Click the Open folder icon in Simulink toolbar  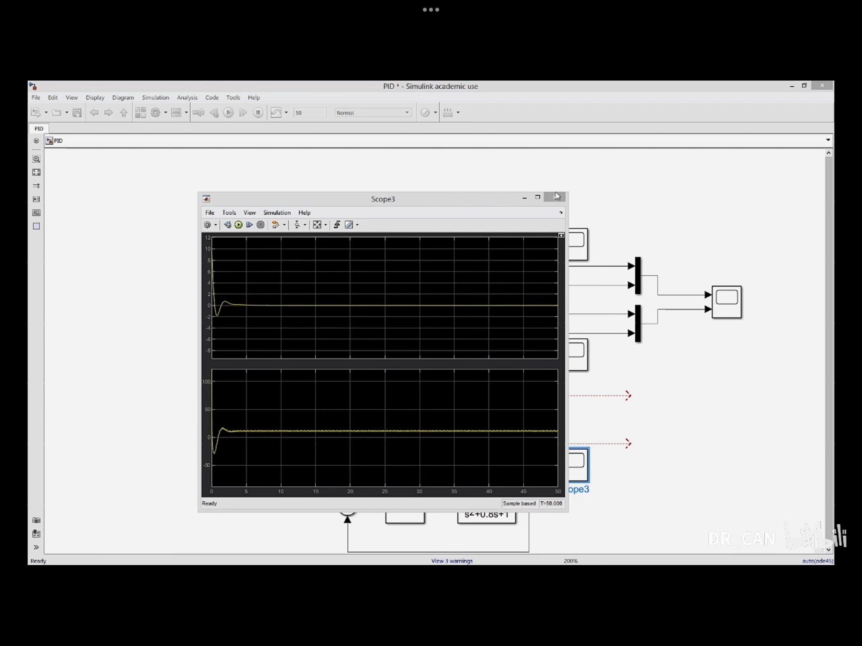click(57, 113)
